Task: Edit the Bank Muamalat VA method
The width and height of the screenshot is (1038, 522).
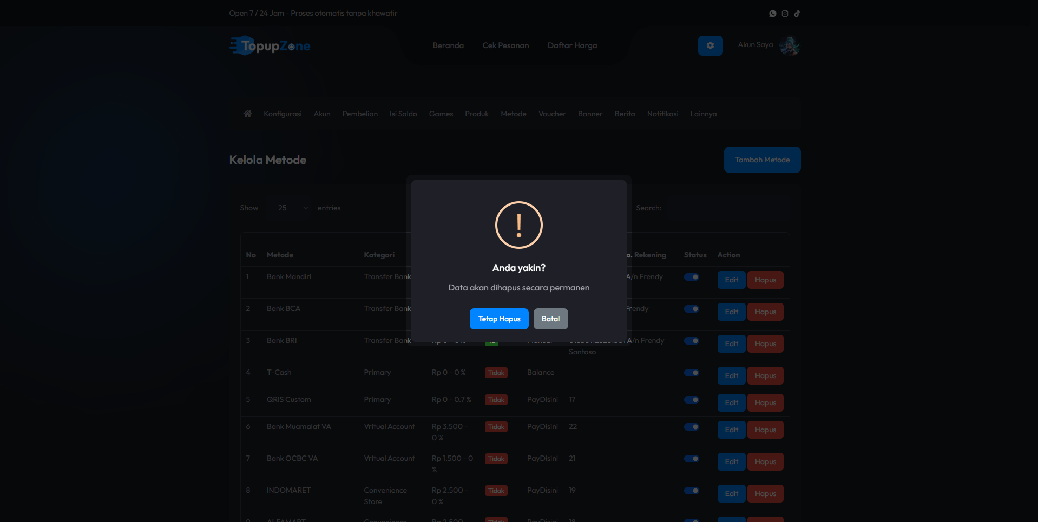Action: 731,430
